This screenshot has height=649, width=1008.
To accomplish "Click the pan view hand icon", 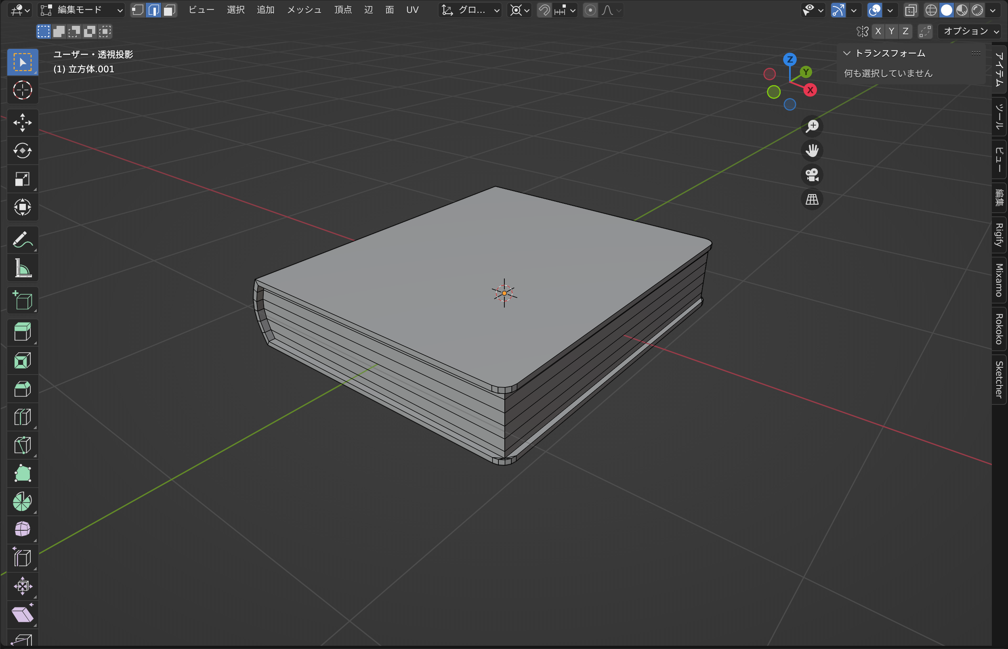I will (x=812, y=151).
